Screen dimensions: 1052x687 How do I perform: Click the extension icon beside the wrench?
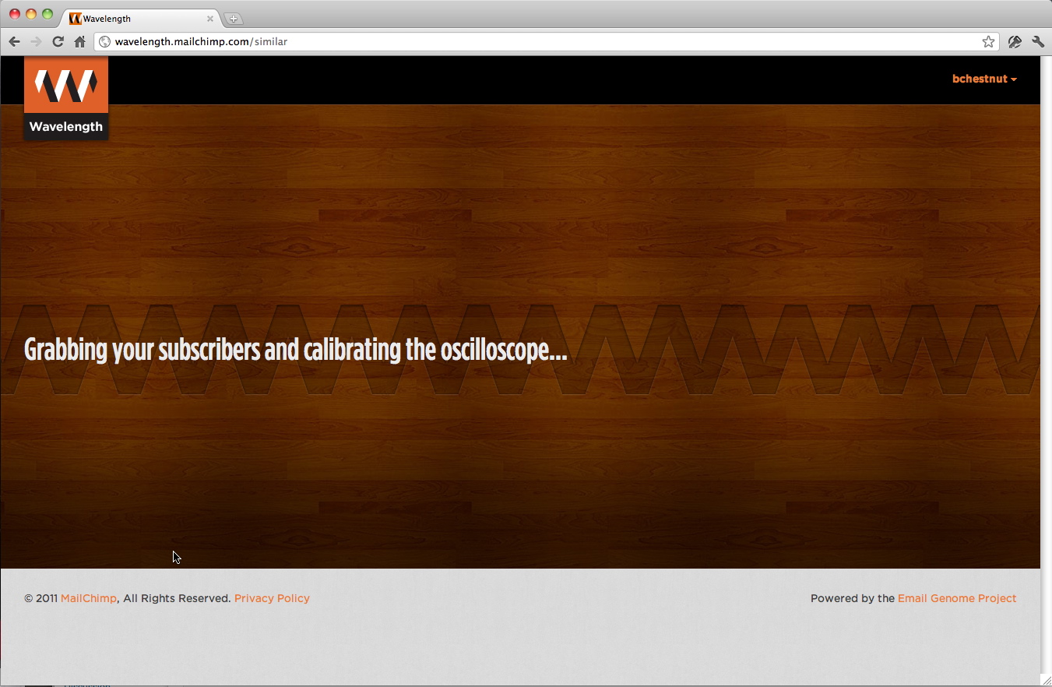pyautogui.click(x=1015, y=42)
